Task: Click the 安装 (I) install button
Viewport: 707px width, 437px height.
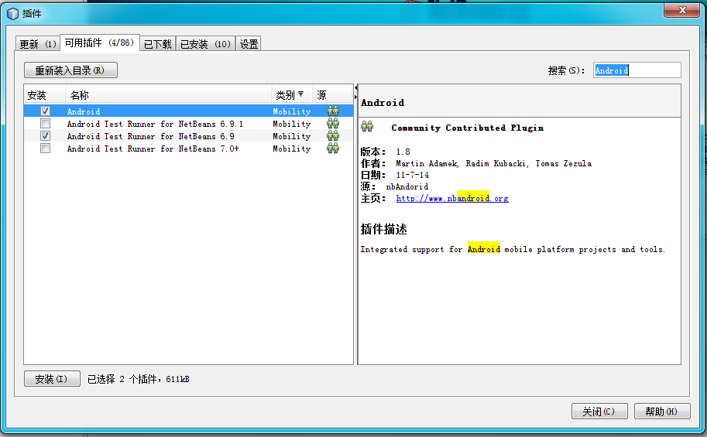Action: pyautogui.click(x=52, y=379)
